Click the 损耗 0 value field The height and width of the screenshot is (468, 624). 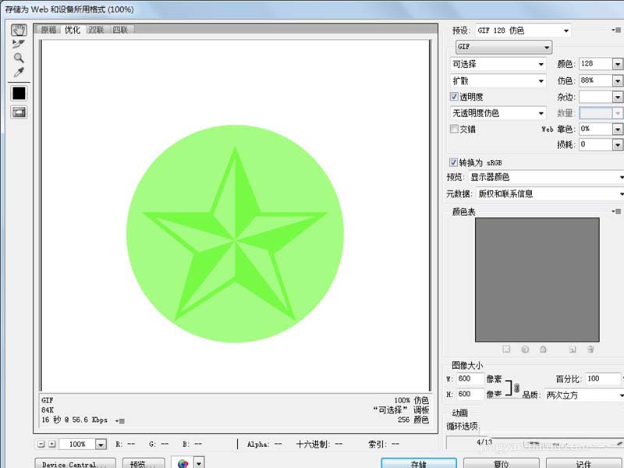[595, 144]
